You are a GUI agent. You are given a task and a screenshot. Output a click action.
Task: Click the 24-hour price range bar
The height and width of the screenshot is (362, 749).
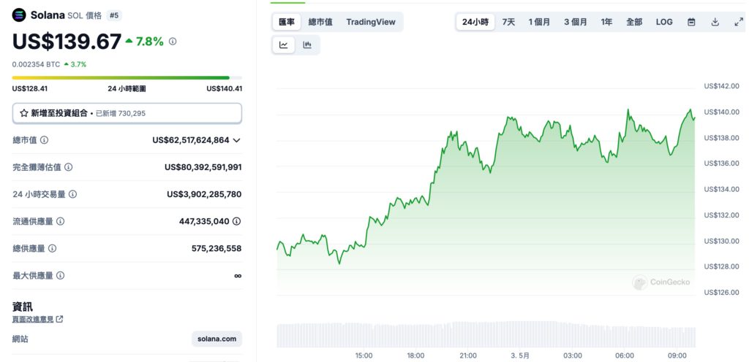coord(127,77)
